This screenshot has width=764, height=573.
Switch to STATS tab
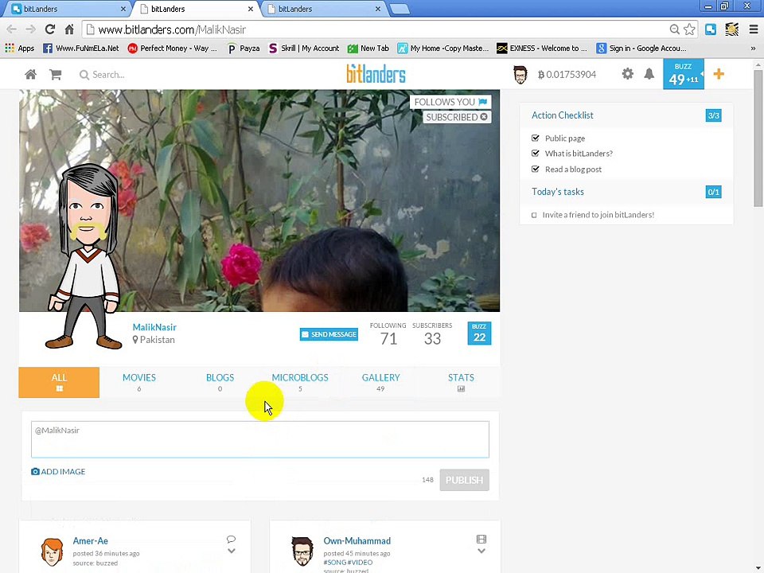click(461, 383)
